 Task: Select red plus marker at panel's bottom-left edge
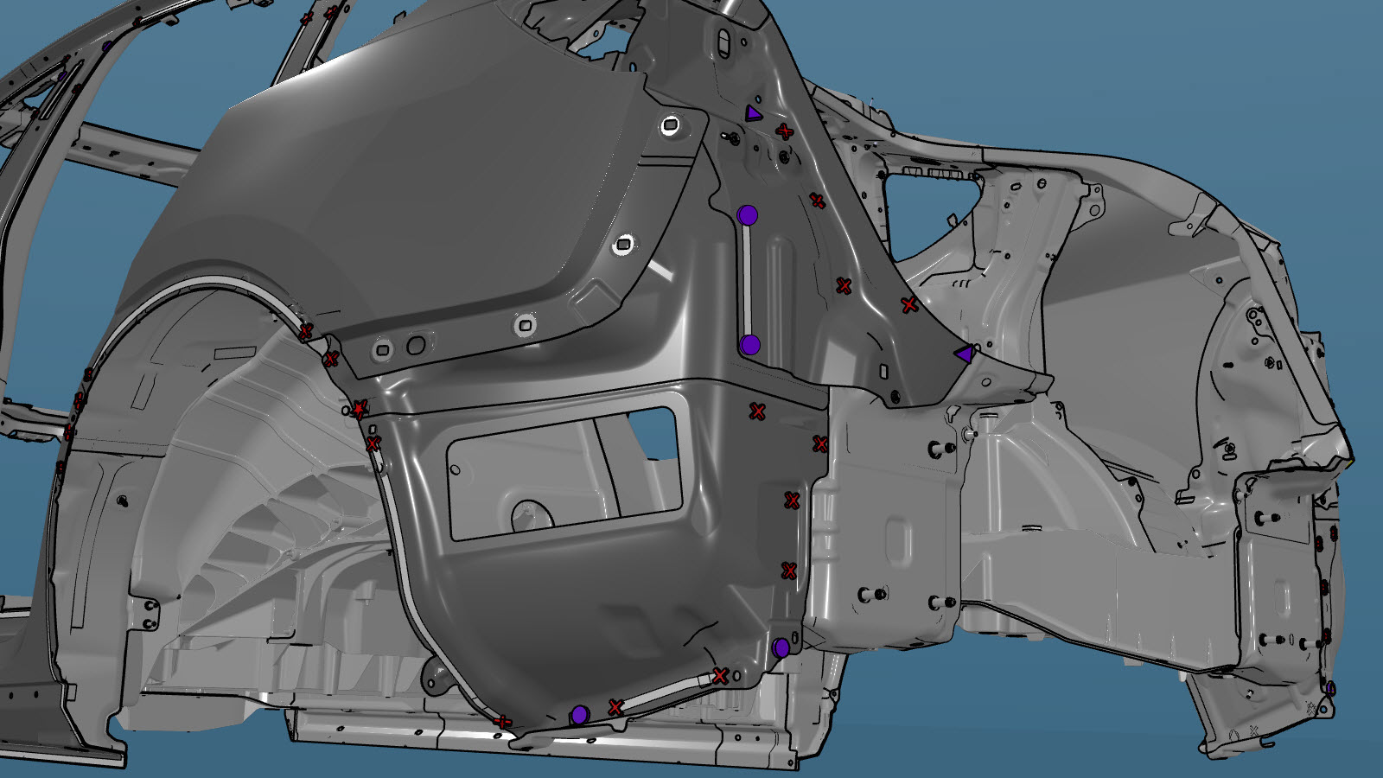tap(501, 721)
